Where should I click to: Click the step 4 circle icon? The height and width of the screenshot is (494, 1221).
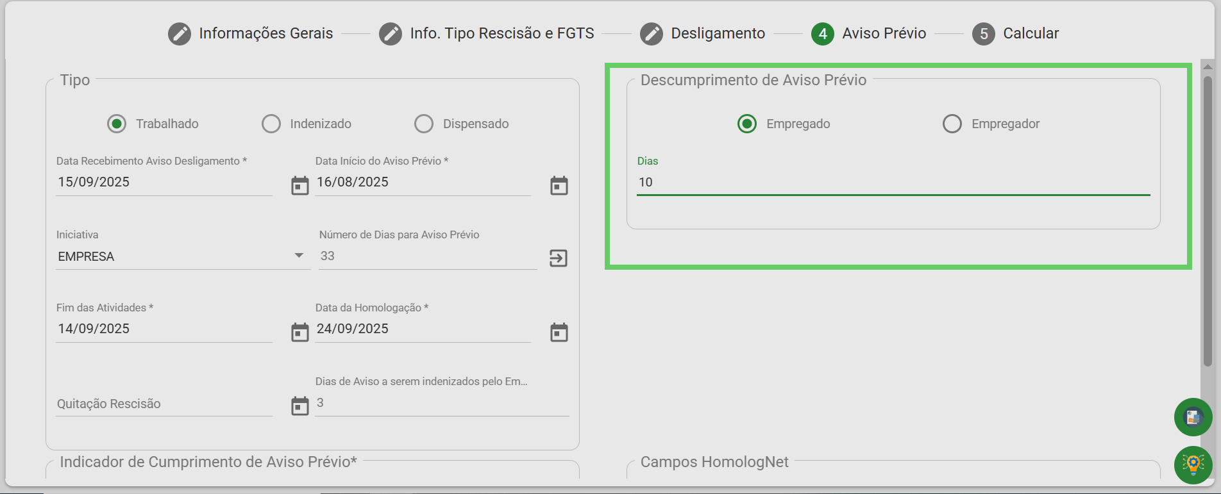tap(823, 34)
